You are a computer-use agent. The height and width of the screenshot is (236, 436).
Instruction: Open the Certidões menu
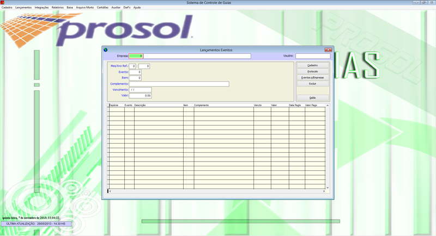(102, 8)
